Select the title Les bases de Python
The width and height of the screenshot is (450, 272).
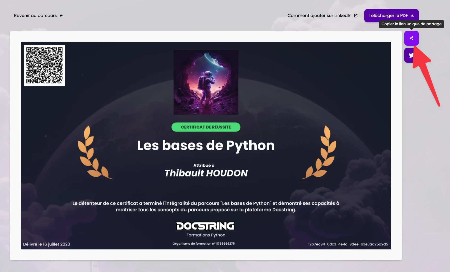pos(206,145)
